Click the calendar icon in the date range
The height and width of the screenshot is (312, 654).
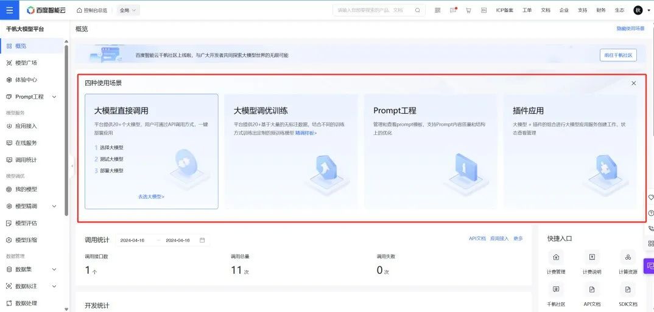point(202,240)
